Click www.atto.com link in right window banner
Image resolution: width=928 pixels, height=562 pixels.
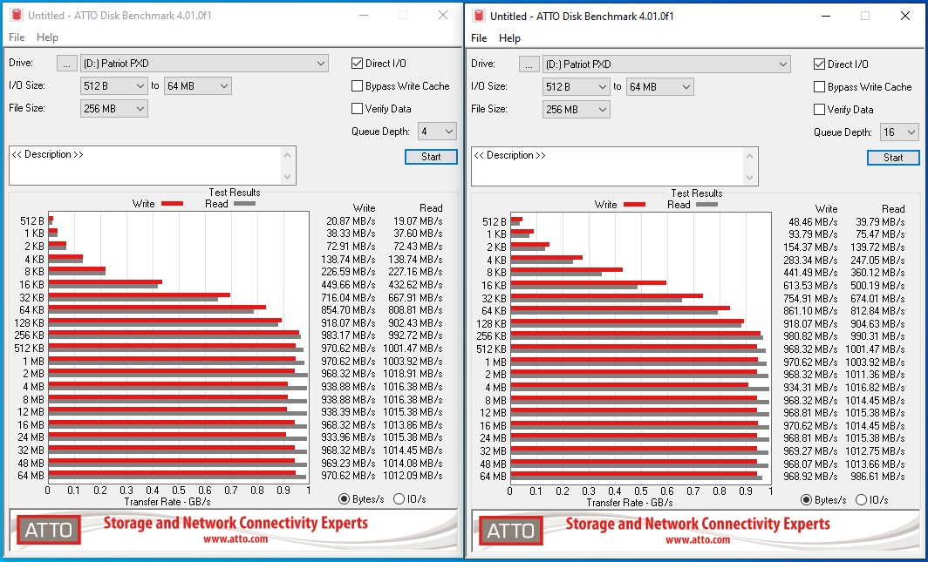coord(697,539)
